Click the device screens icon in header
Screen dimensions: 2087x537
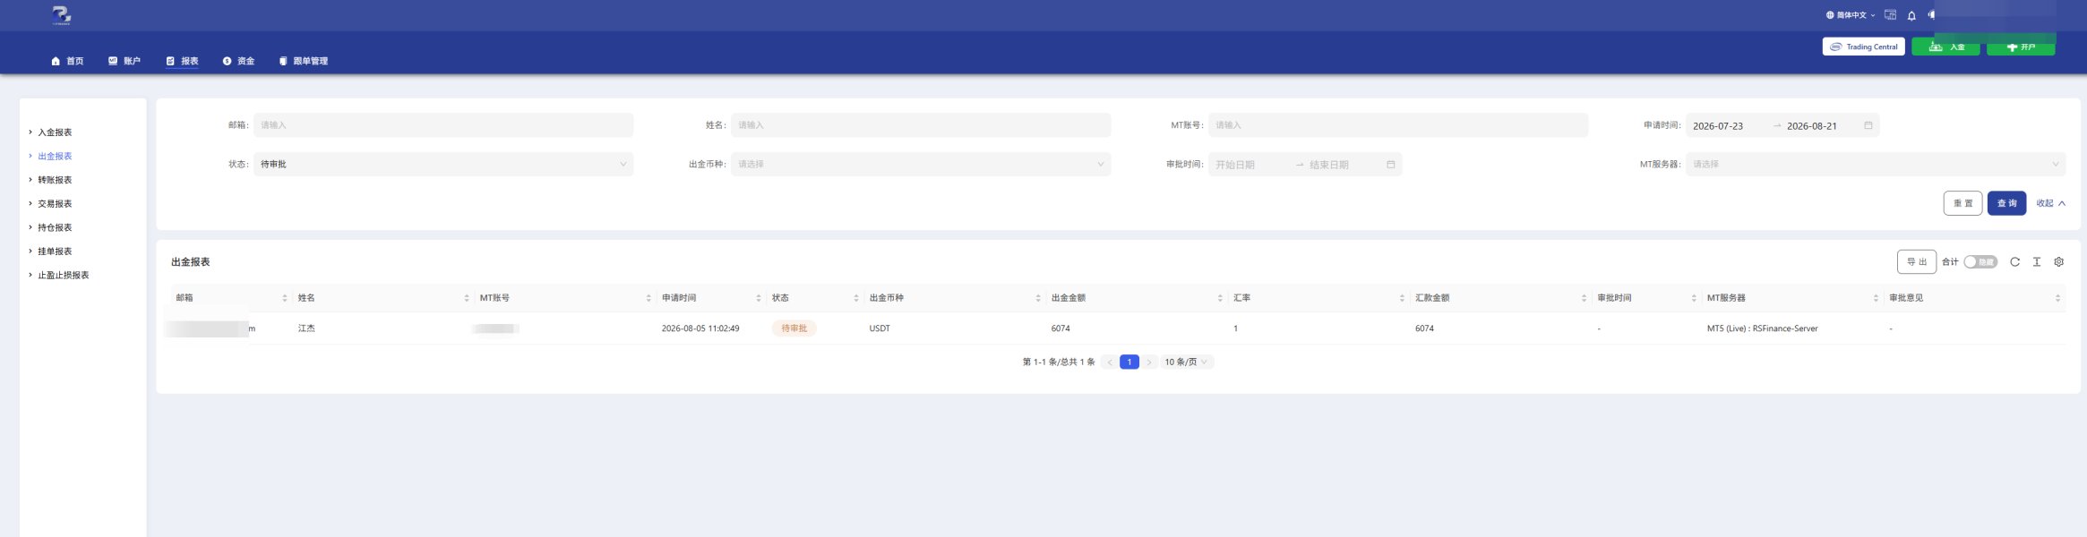[1890, 15]
